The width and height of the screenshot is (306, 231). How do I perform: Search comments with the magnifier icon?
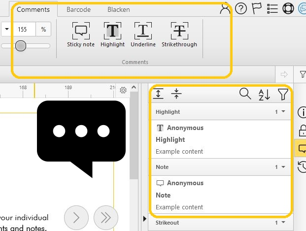click(x=245, y=94)
